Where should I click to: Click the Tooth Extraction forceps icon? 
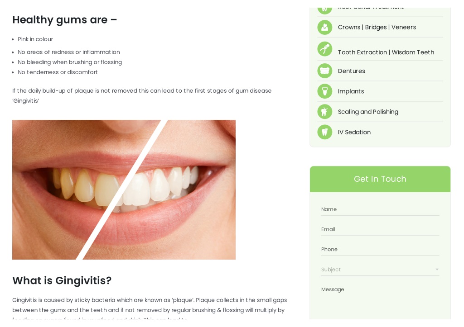(x=324, y=49)
